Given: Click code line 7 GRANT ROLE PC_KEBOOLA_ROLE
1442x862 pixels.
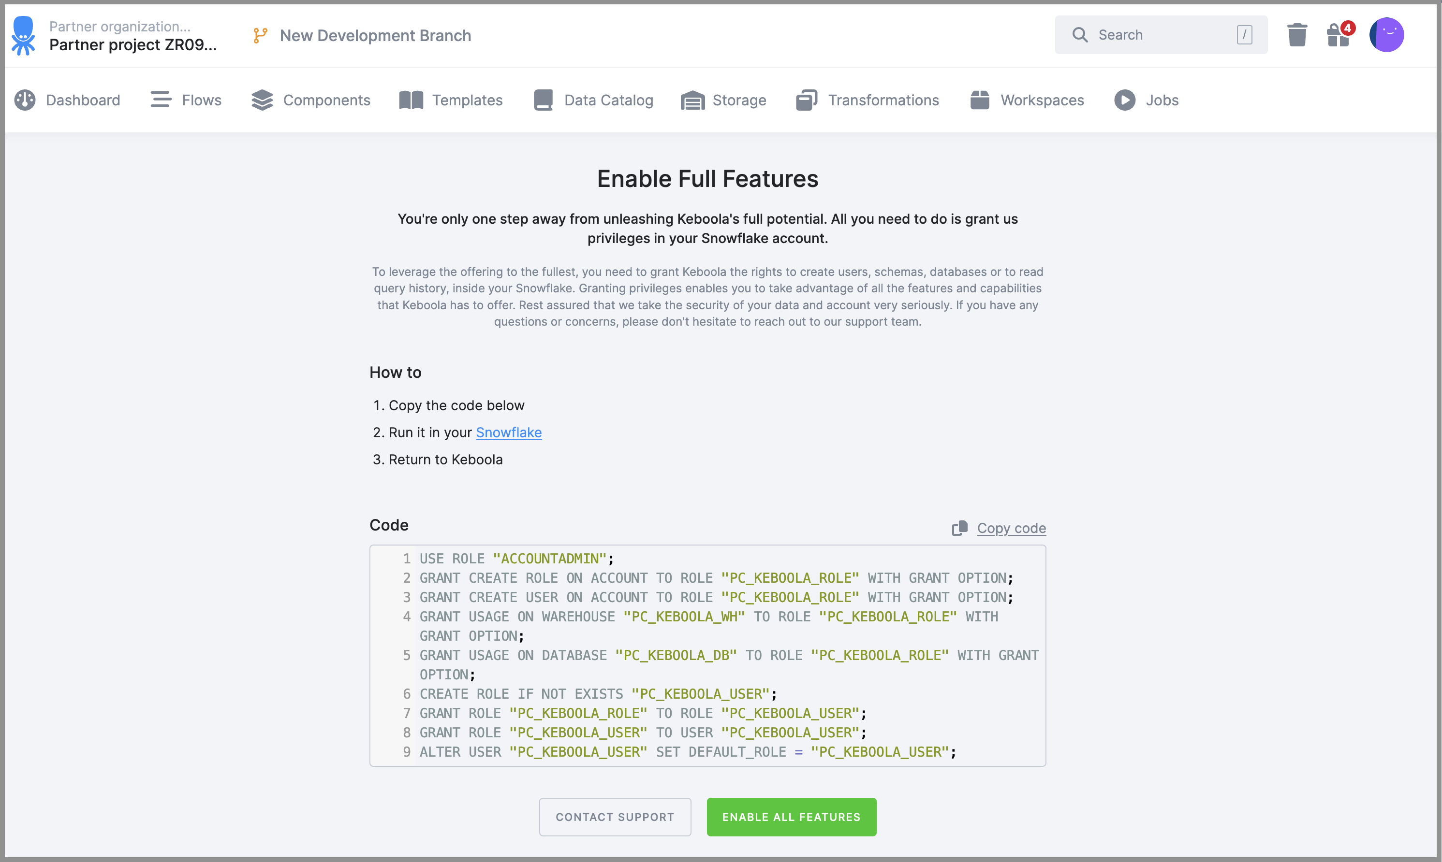Looking at the screenshot, I should point(643,713).
